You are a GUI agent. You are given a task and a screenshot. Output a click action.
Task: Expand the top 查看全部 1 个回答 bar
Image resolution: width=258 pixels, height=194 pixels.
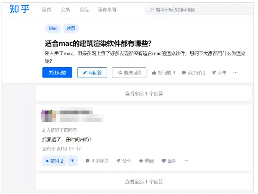pos(144,94)
